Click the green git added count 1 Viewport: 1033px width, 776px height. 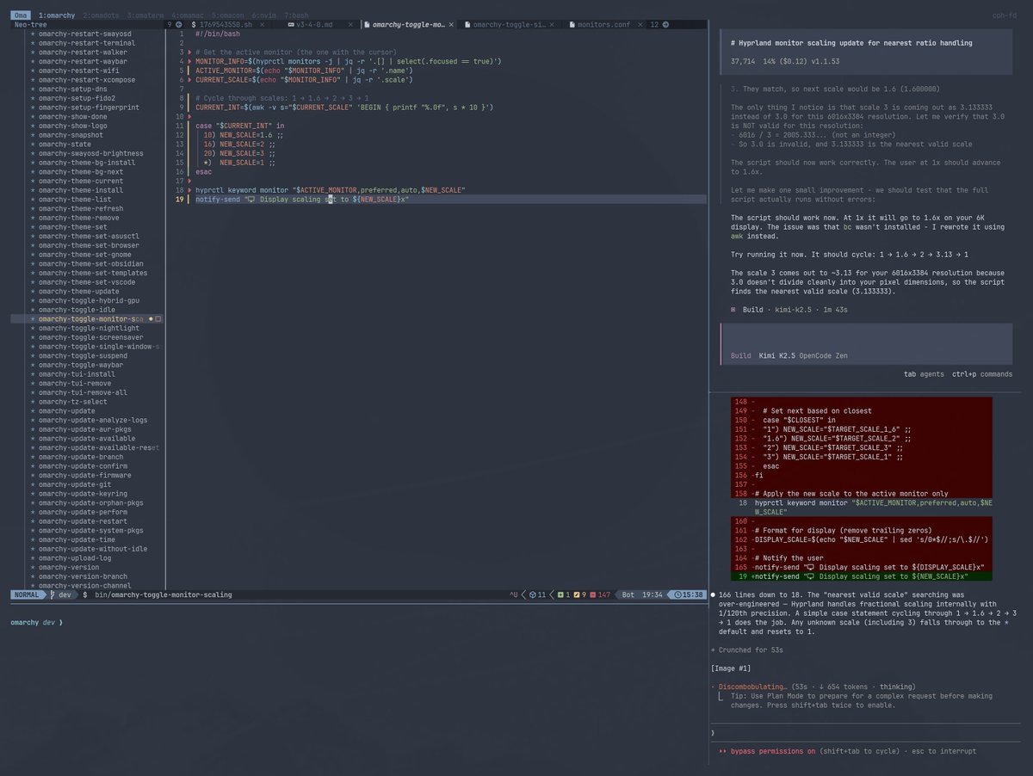[x=564, y=594]
